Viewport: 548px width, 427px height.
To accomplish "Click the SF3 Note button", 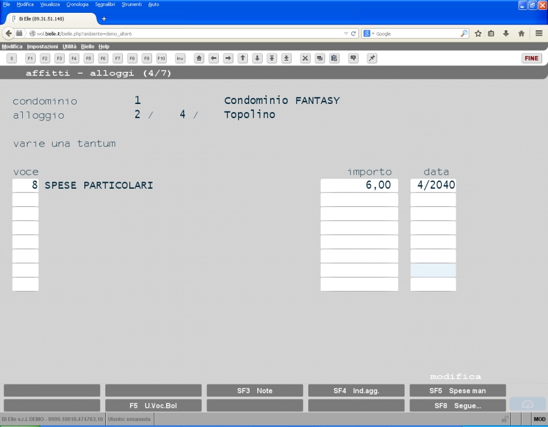I will (255, 391).
